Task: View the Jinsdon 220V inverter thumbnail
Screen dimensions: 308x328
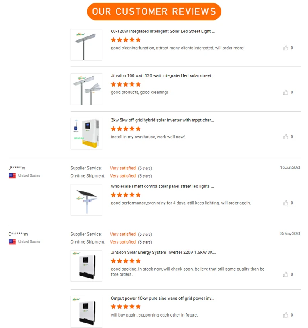Action: (86, 266)
